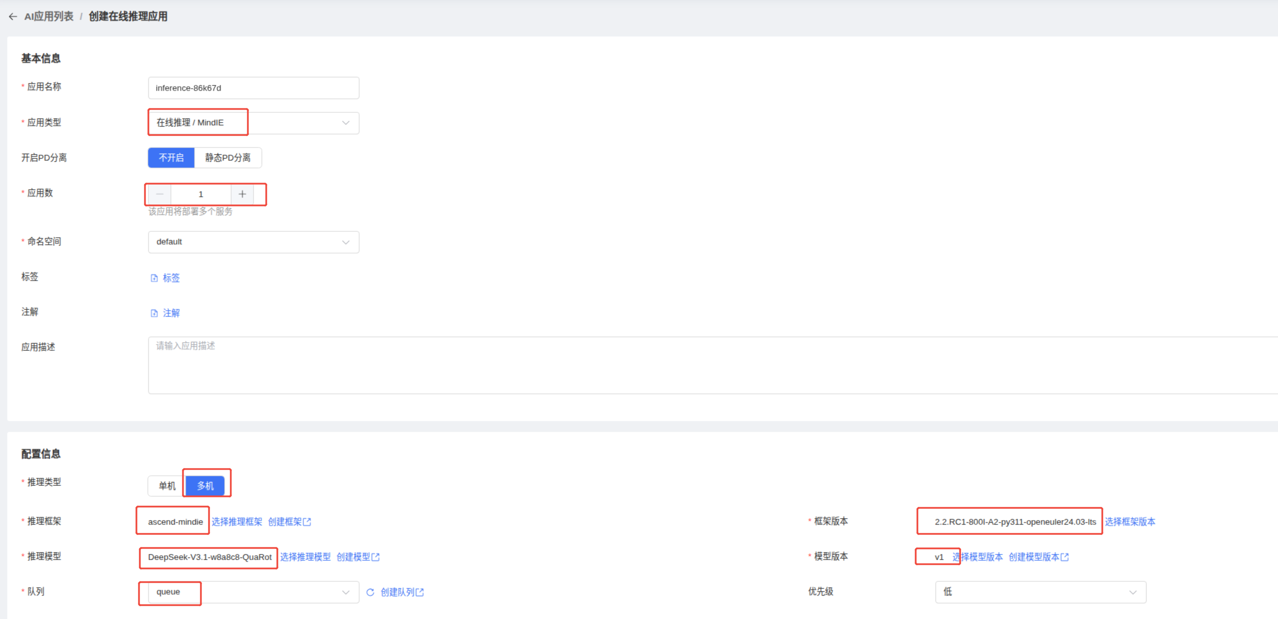Image resolution: width=1278 pixels, height=619 pixels.
Task: Click 选择框架版本 link
Action: click(1130, 522)
